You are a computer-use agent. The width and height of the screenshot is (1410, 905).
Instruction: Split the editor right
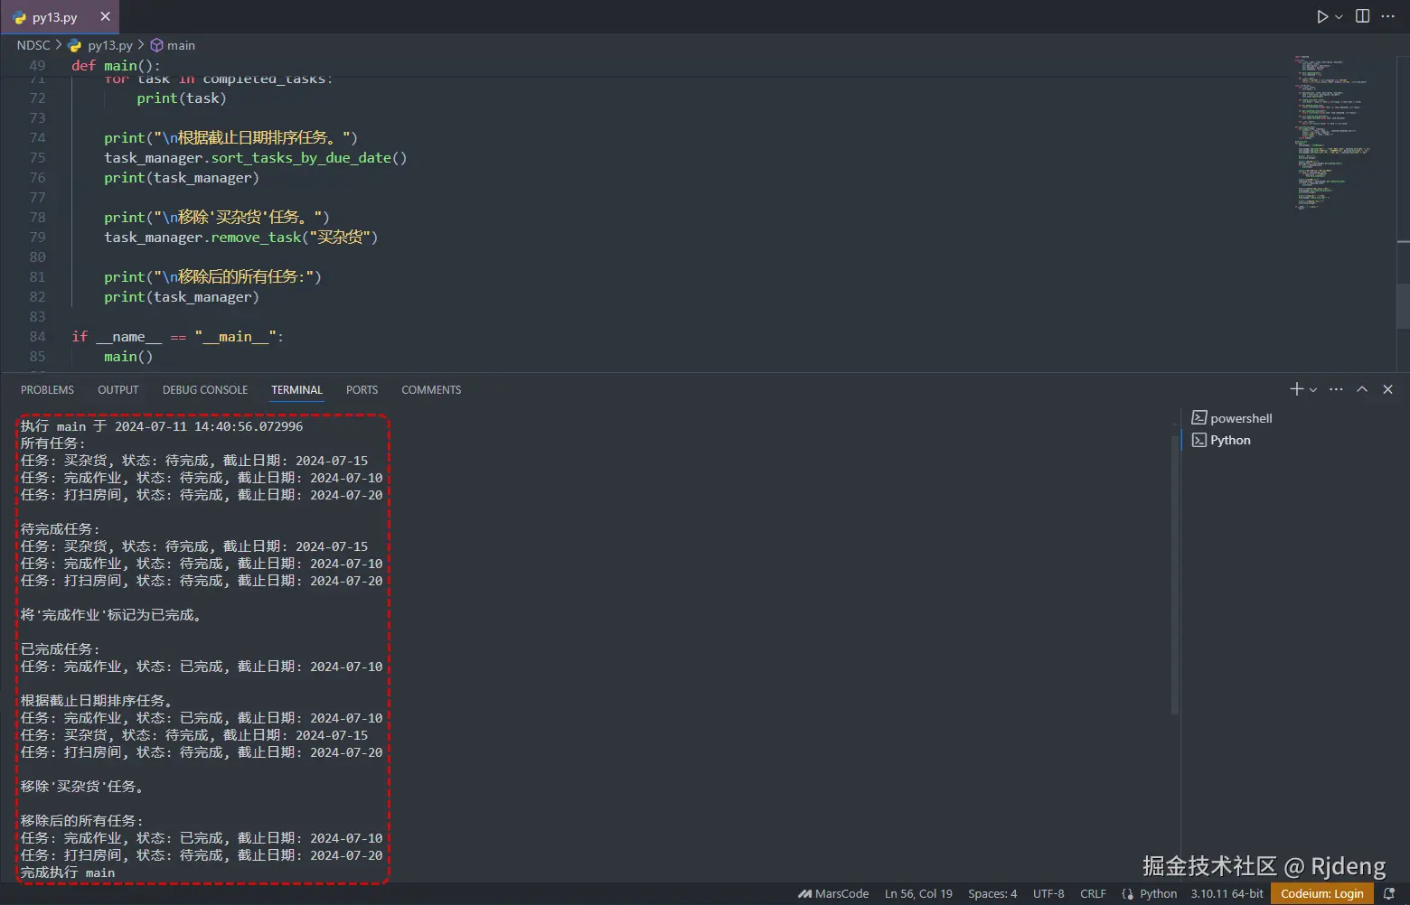pos(1363,16)
